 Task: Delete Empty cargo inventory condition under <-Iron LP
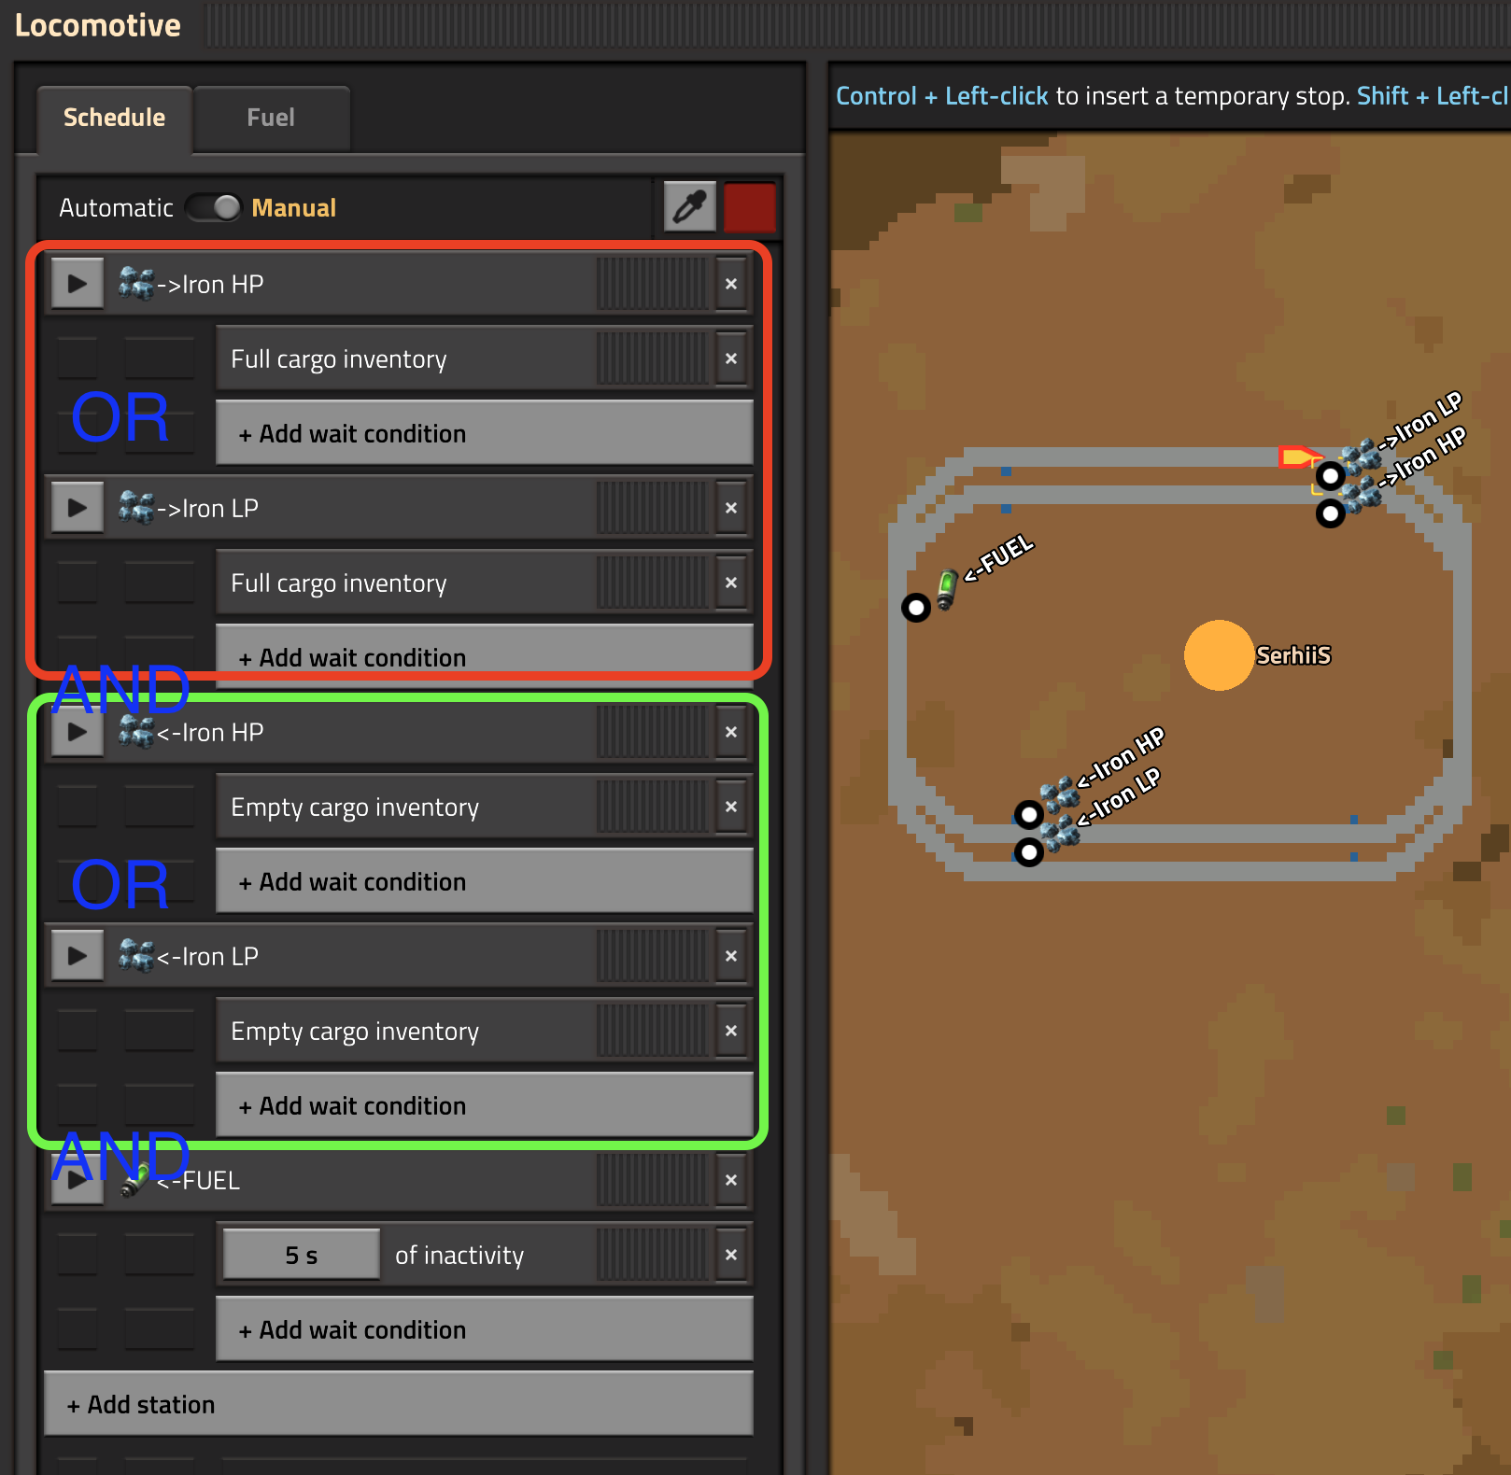[x=731, y=1031]
